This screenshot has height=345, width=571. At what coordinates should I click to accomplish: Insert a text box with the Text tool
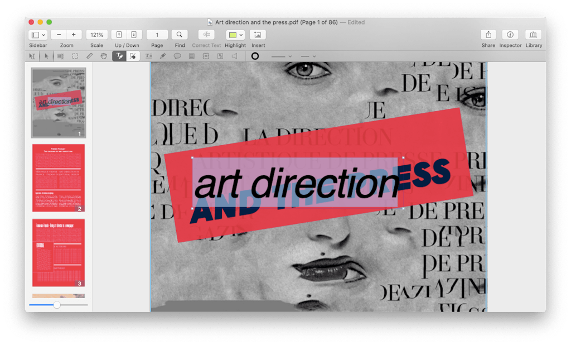coord(149,56)
